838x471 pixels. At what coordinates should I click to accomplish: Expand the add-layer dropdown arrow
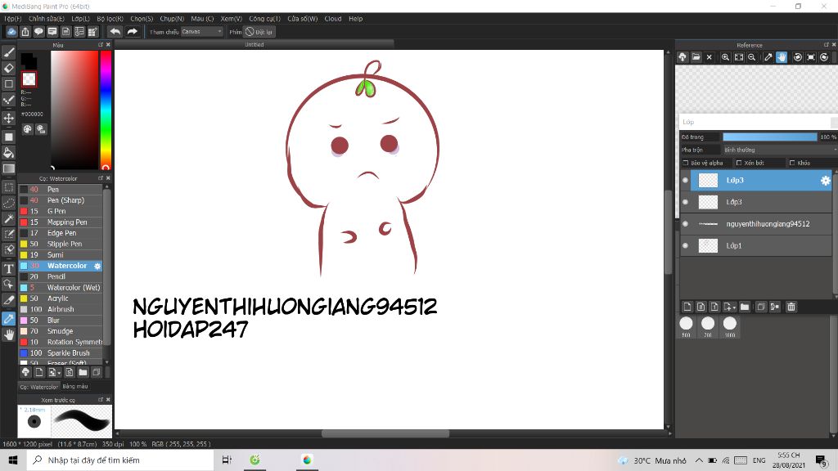tap(734, 307)
